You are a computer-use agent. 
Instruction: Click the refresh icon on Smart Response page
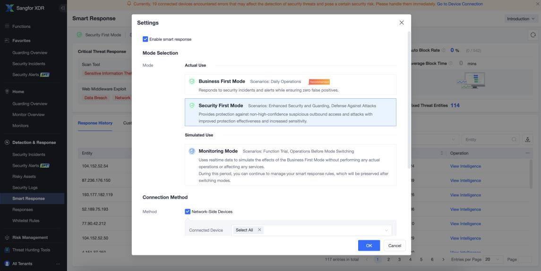click(533, 35)
